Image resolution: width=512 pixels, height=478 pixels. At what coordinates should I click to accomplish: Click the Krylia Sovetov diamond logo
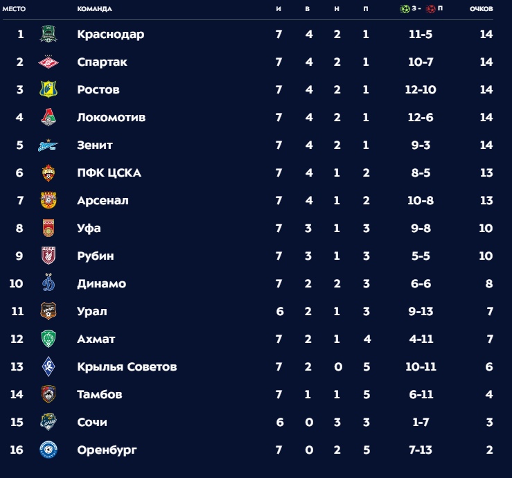[48, 366]
